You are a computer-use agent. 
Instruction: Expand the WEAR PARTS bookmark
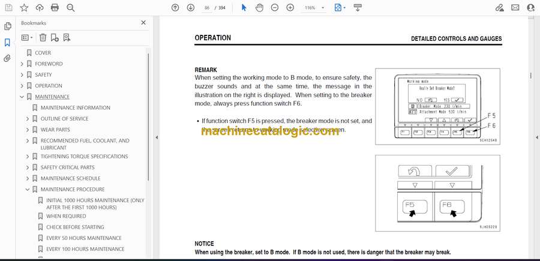(x=28, y=130)
